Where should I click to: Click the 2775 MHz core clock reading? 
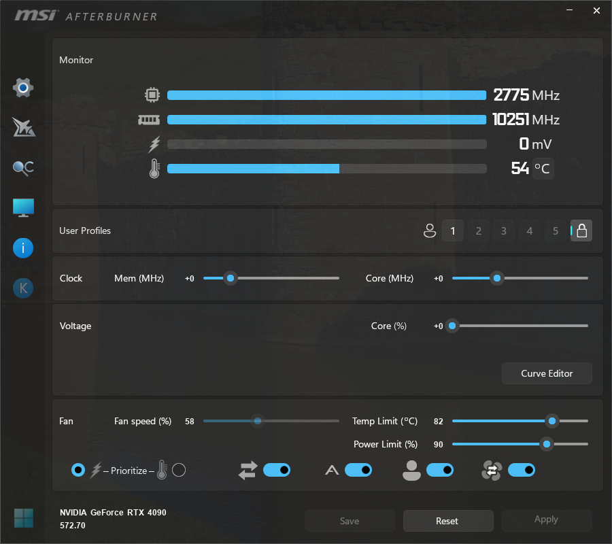point(526,95)
